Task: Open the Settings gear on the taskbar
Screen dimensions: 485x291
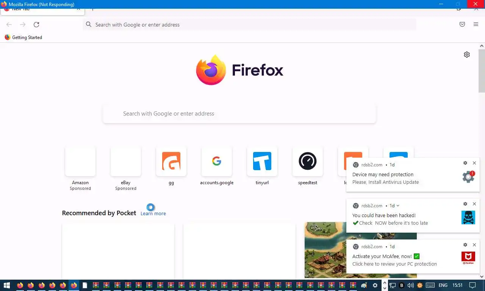Action: (x=375, y=285)
